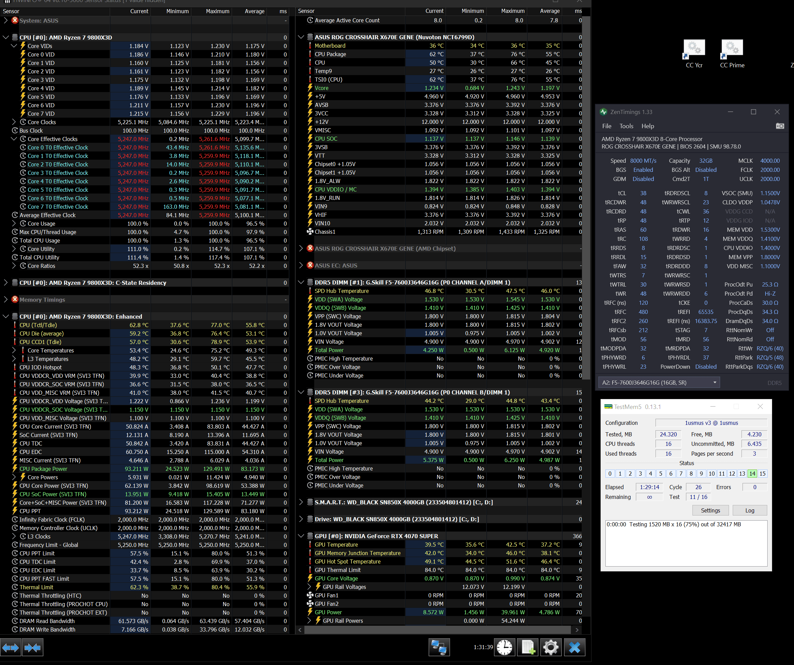Open the network remote monitoring icon

tap(439, 648)
